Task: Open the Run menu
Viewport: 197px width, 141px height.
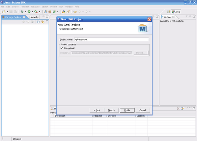Action: [61, 7]
